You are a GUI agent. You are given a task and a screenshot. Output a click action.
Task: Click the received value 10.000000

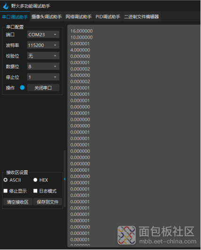coord(81,37)
